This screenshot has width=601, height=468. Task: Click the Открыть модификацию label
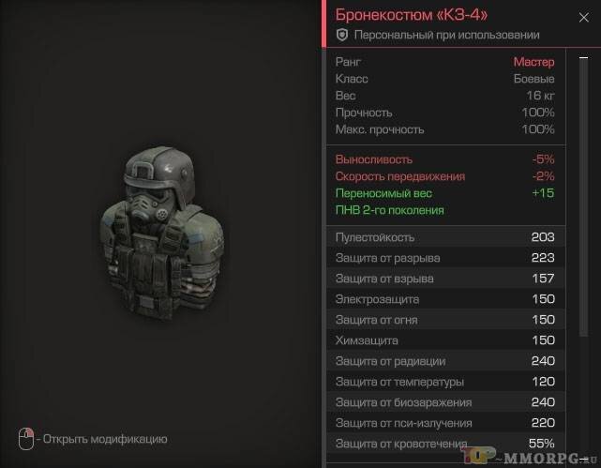point(105,439)
